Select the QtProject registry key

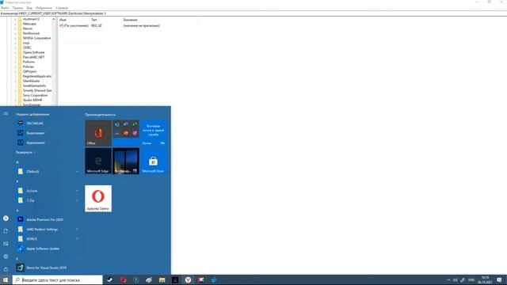29,71
